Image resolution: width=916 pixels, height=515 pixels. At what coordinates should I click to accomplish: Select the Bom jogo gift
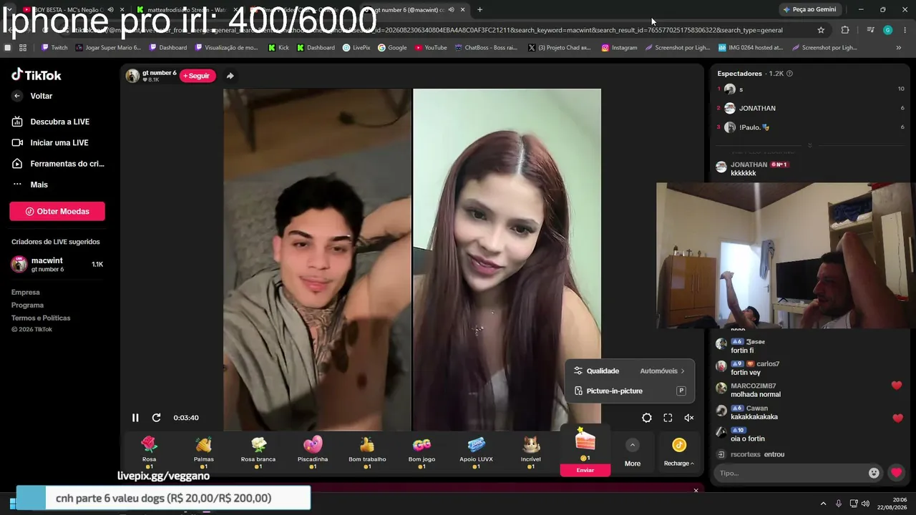pos(422,452)
